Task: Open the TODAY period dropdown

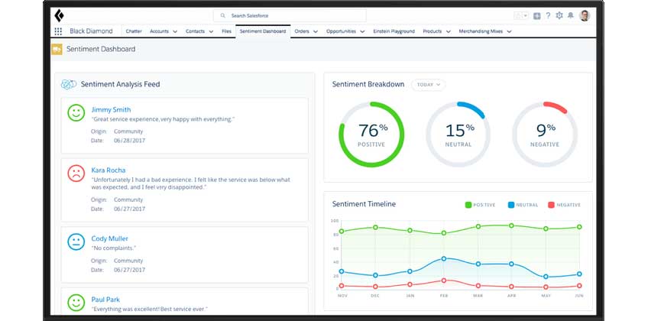Action: pyautogui.click(x=428, y=85)
